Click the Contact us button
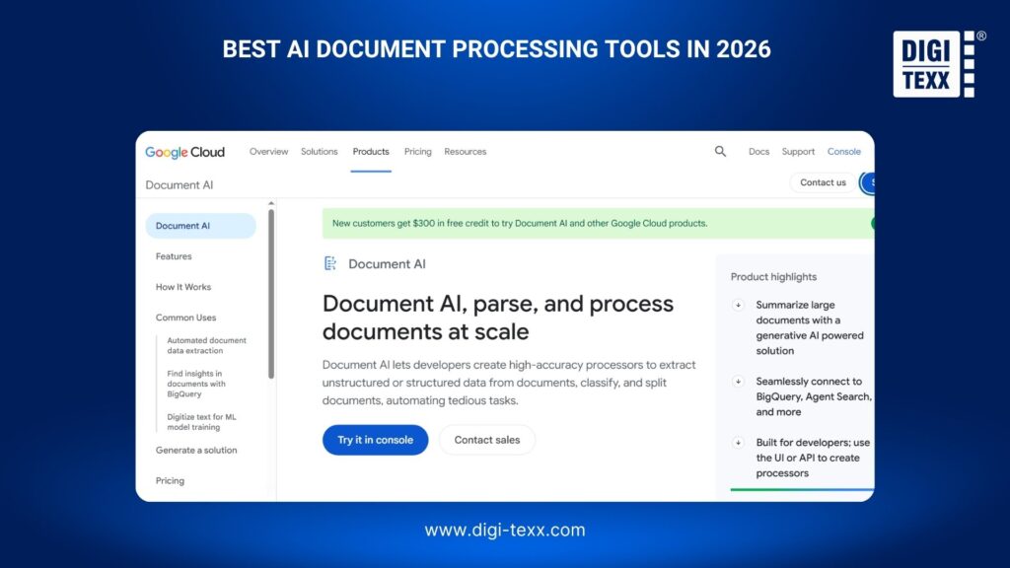The image size is (1010, 568). (823, 182)
